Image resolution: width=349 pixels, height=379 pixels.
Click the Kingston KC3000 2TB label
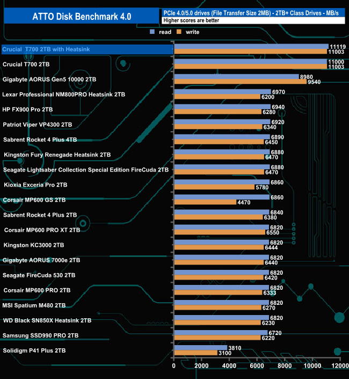[x=34, y=245]
